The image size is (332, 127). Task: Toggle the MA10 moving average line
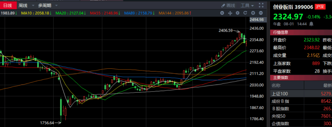point(36,13)
